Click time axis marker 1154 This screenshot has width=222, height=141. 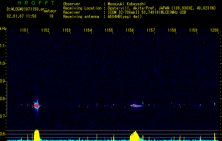click(88, 30)
